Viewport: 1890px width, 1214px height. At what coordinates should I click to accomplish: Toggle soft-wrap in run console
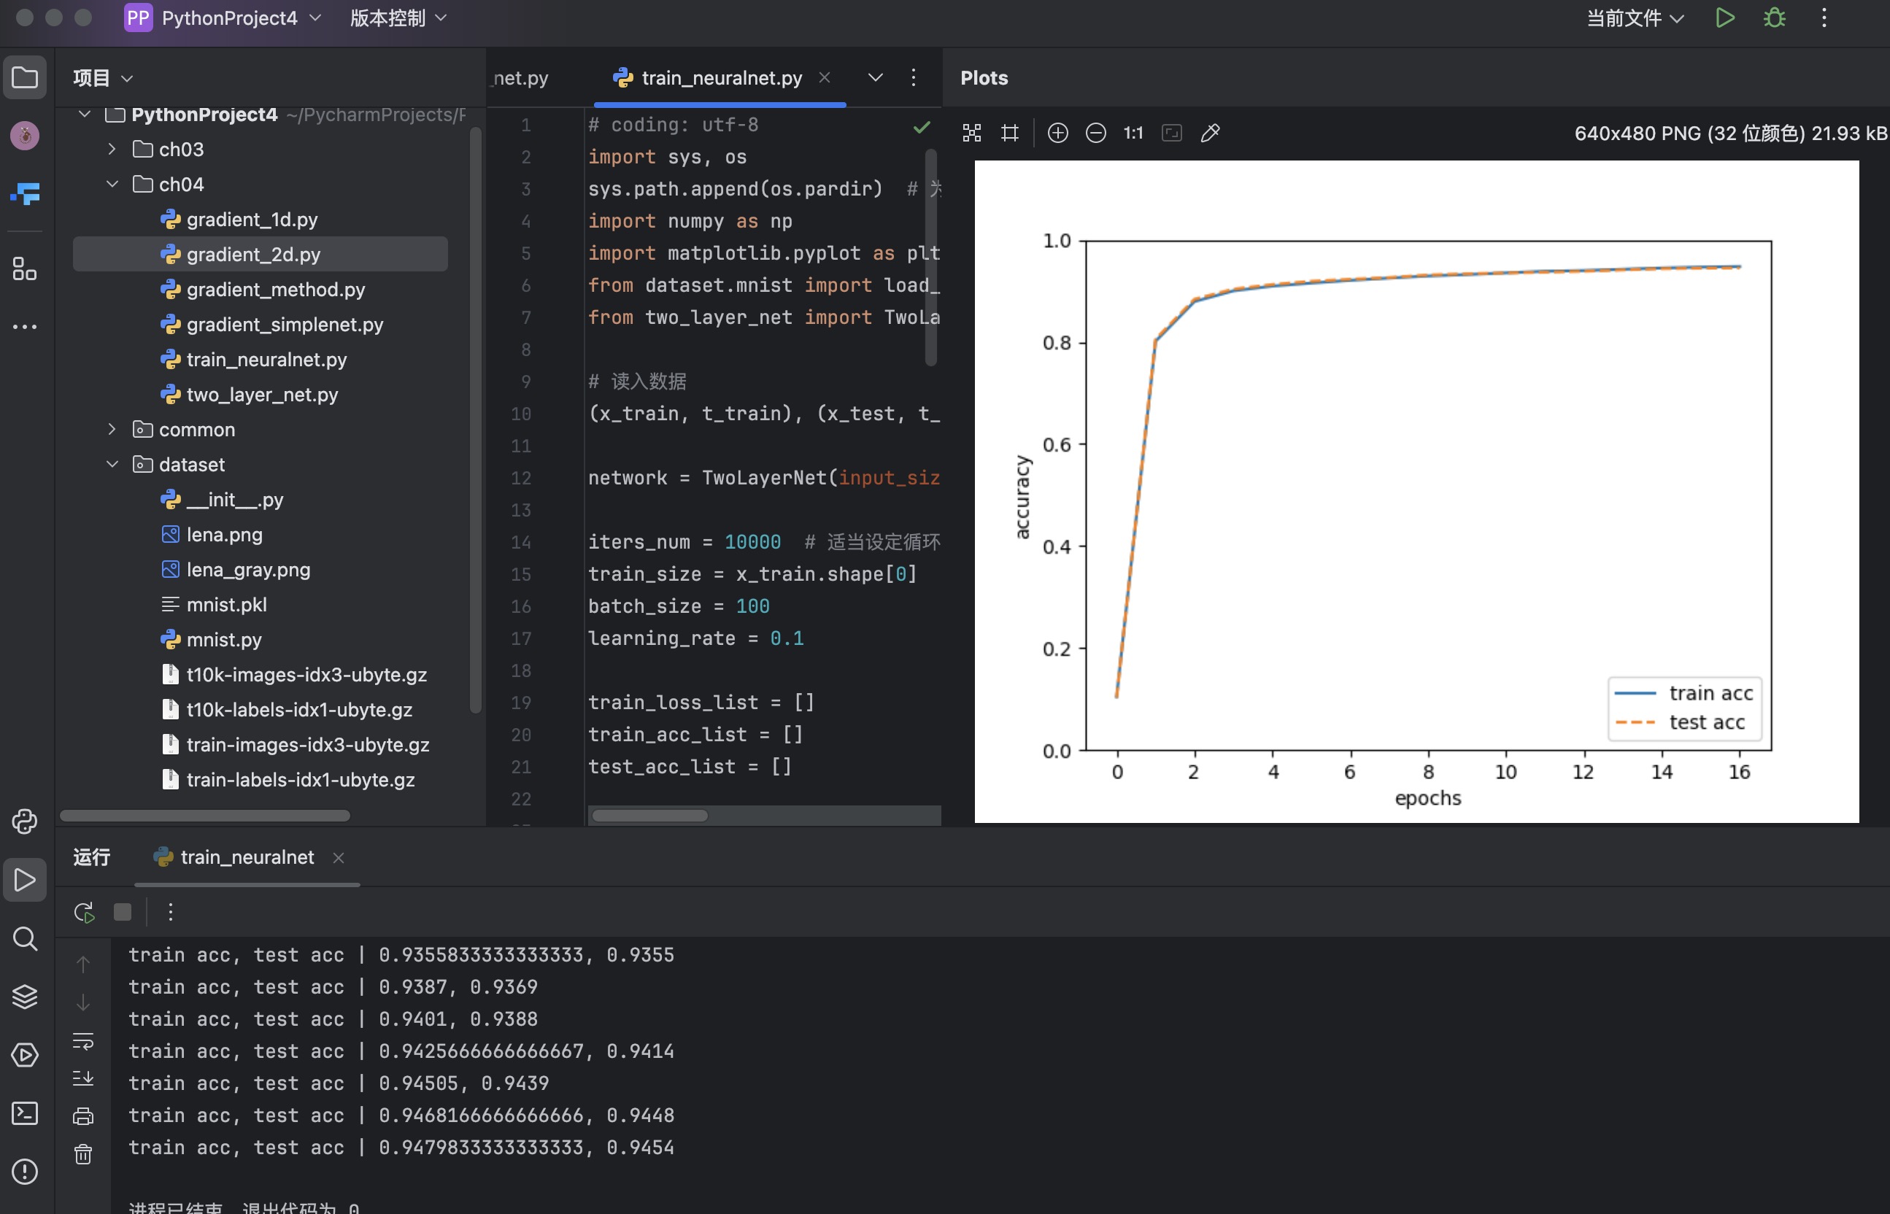tap(82, 1040)
